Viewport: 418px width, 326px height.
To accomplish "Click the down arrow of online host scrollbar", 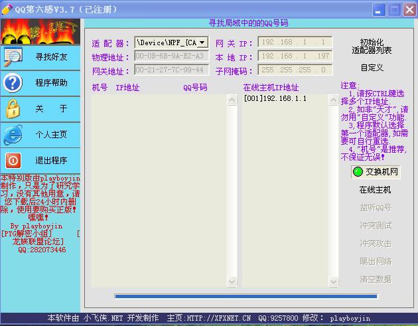I will pos(333,282).
